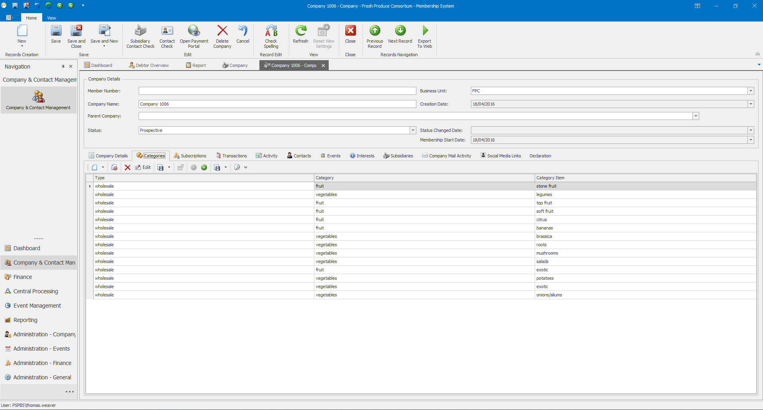Open the Status dropdown showing Prospective
The image size is (763, 410).
tap(413, 130)
